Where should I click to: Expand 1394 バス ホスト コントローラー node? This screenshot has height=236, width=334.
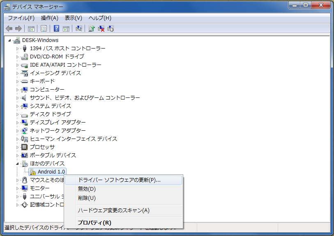tap(18, 49)
